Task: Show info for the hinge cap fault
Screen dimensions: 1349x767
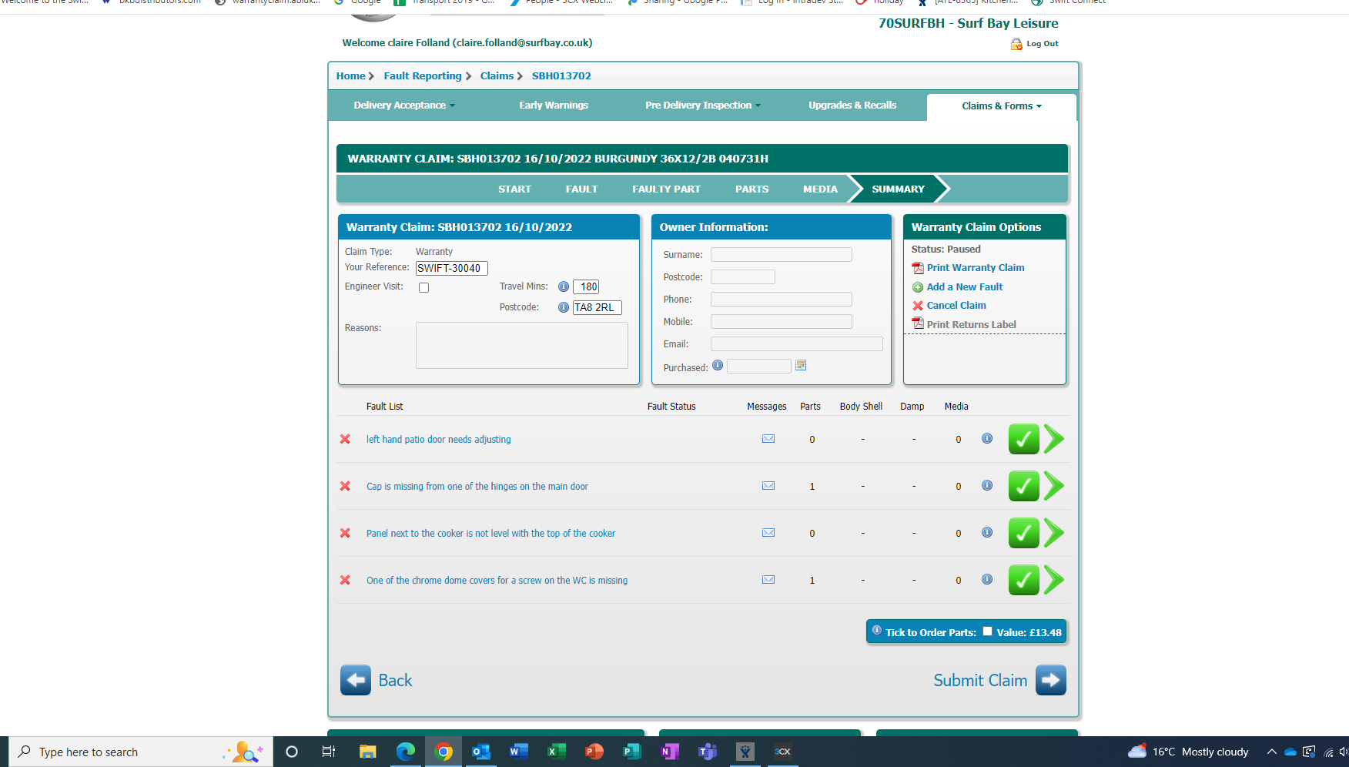Action: click(987, 485)
